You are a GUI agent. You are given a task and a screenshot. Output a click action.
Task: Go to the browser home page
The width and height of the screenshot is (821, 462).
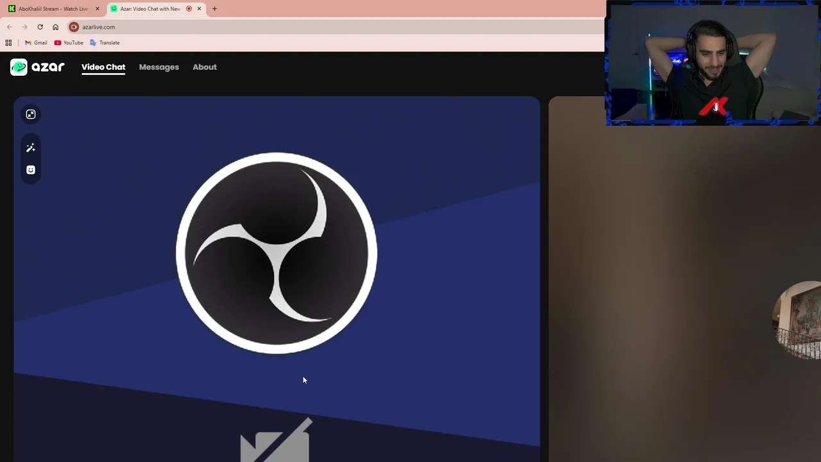click(x=55, y=27)
